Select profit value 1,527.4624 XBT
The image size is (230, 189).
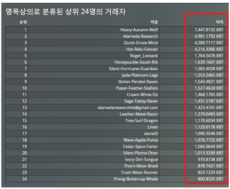click(209, 88)
